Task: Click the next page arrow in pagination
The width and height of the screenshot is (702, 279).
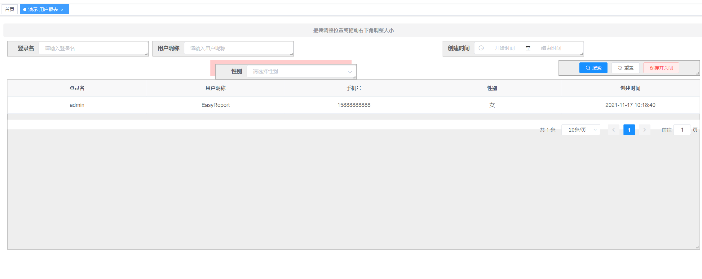Action: click(x=645, y=130)
